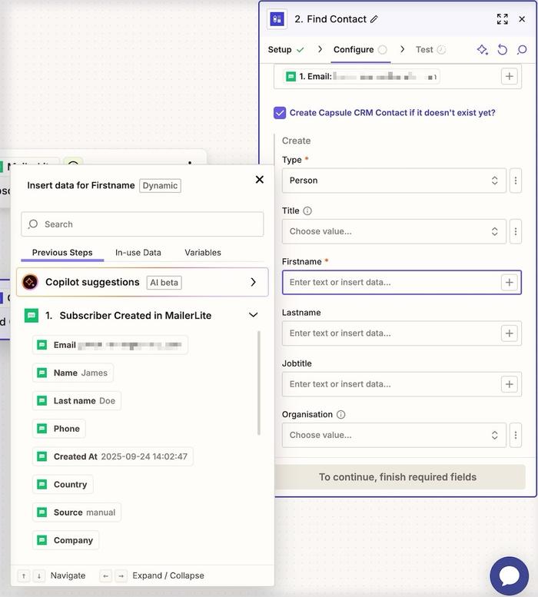Screen dimensions: 538x597
Task: Click MailerLite icon beside Subscriber Created heading
Action: [x=32, y=315]
